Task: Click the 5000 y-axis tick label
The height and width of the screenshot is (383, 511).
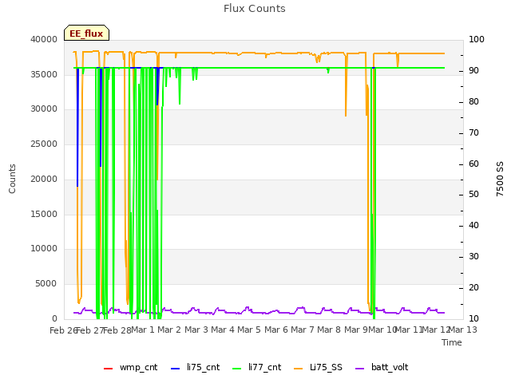Action: coord(46,284)
